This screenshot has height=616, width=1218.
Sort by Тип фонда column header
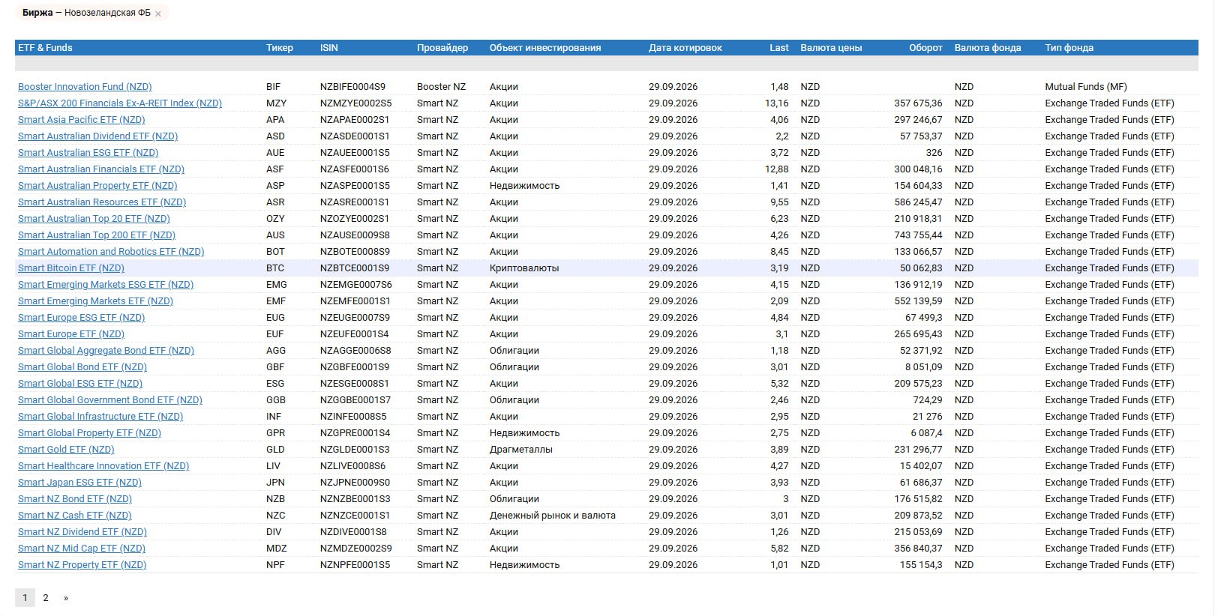1069,48
